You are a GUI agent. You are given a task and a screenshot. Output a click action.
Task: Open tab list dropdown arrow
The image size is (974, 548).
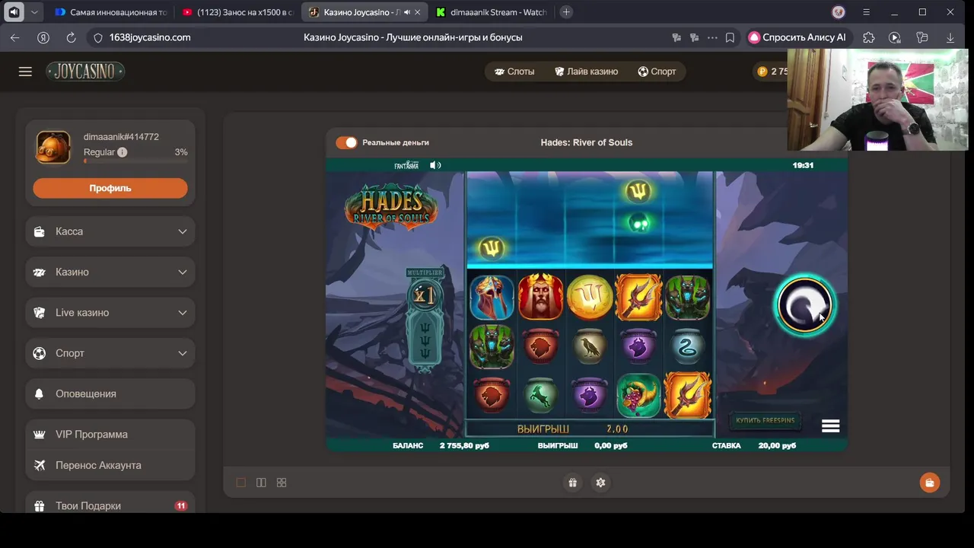pos(35,12)
